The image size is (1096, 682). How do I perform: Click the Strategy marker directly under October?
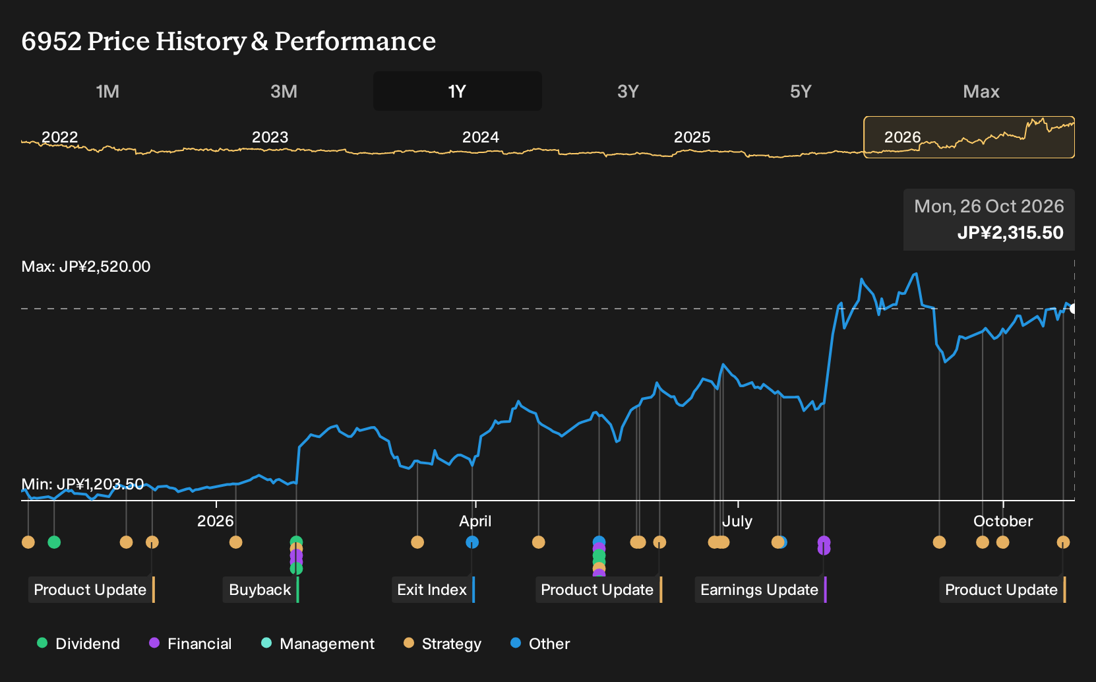tap(1002, 542)
